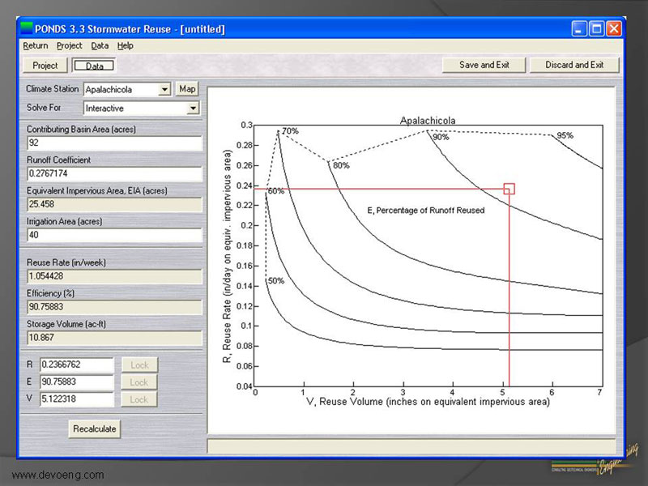The width and height of the screenshot is (648, 486).
Task: Toggle the Lock button for V
Action: pyautogui.click(x=139, y=399)
